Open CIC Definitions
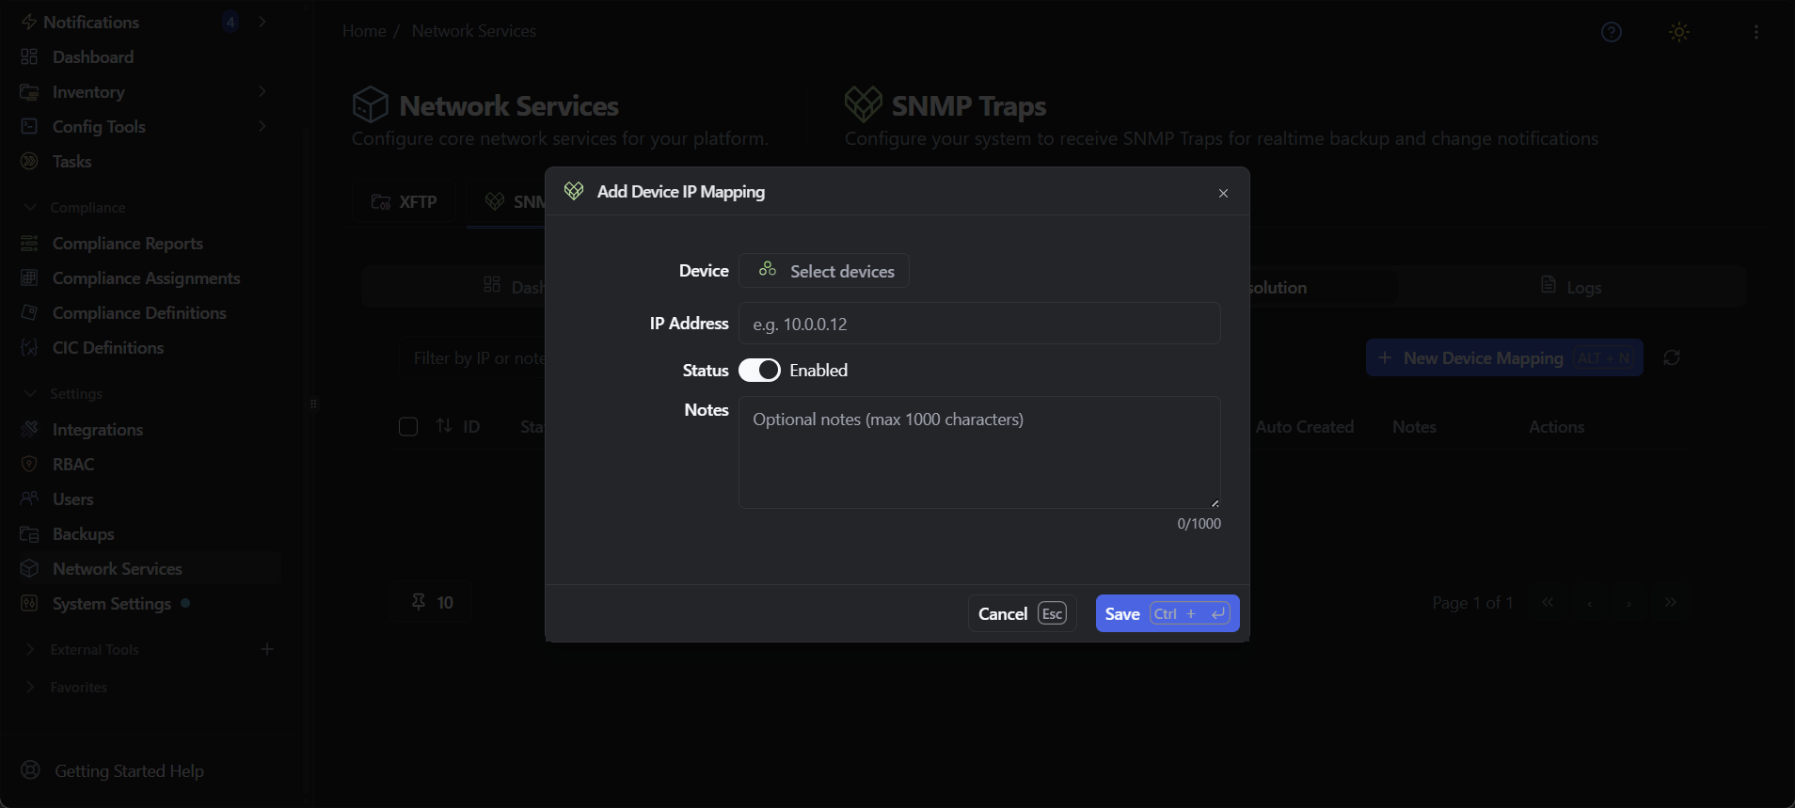This screenshot has height=808, width=1795. (108, 347)
